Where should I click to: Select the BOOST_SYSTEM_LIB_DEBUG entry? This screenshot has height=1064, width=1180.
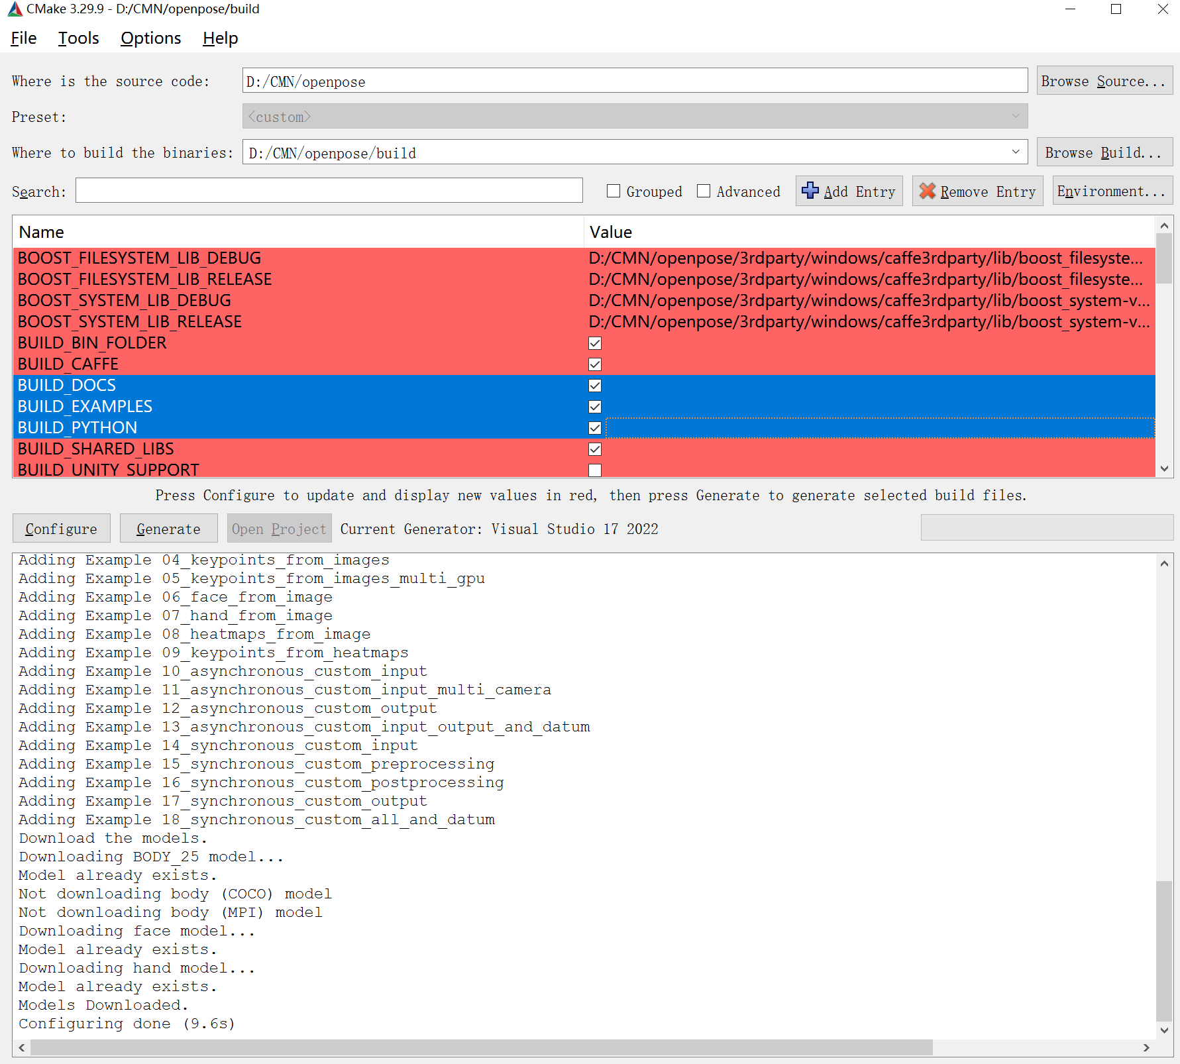123,300
